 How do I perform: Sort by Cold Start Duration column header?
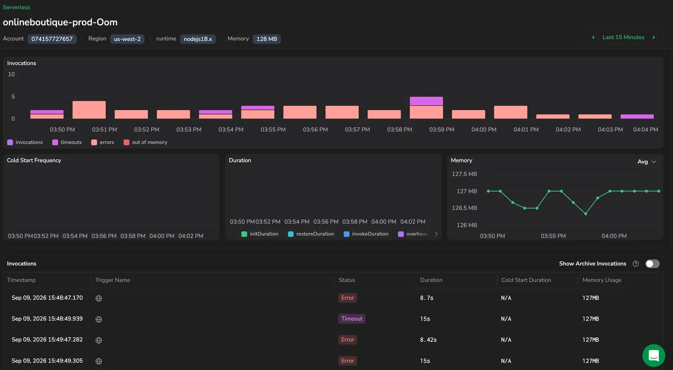click(526, 280)
